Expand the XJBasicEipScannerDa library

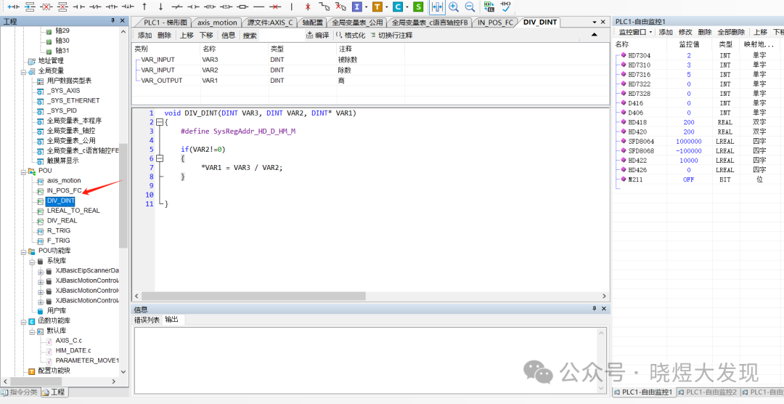41,271
